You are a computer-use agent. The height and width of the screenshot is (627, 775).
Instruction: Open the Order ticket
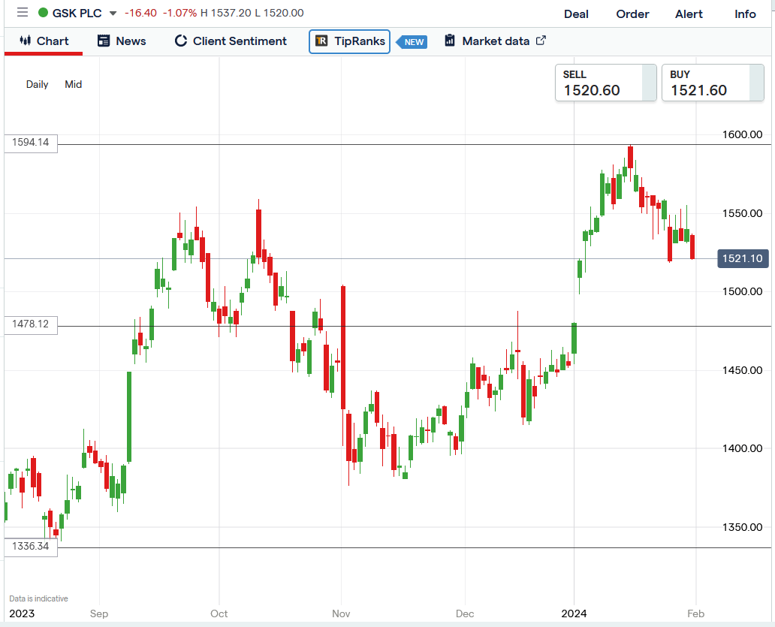coord(632,14)
